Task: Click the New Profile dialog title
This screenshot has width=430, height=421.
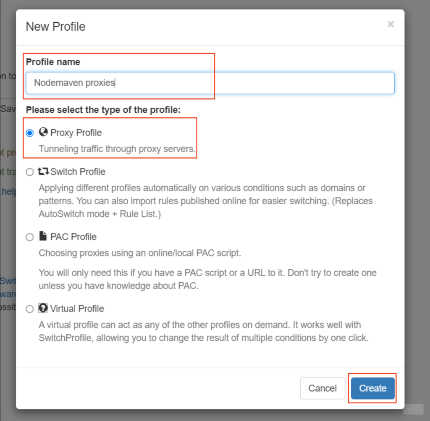Action: coord(55,26)
